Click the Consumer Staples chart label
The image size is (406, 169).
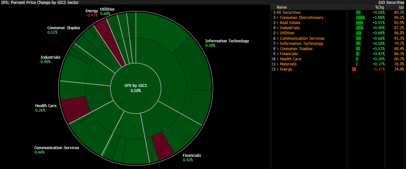(64, 28)
